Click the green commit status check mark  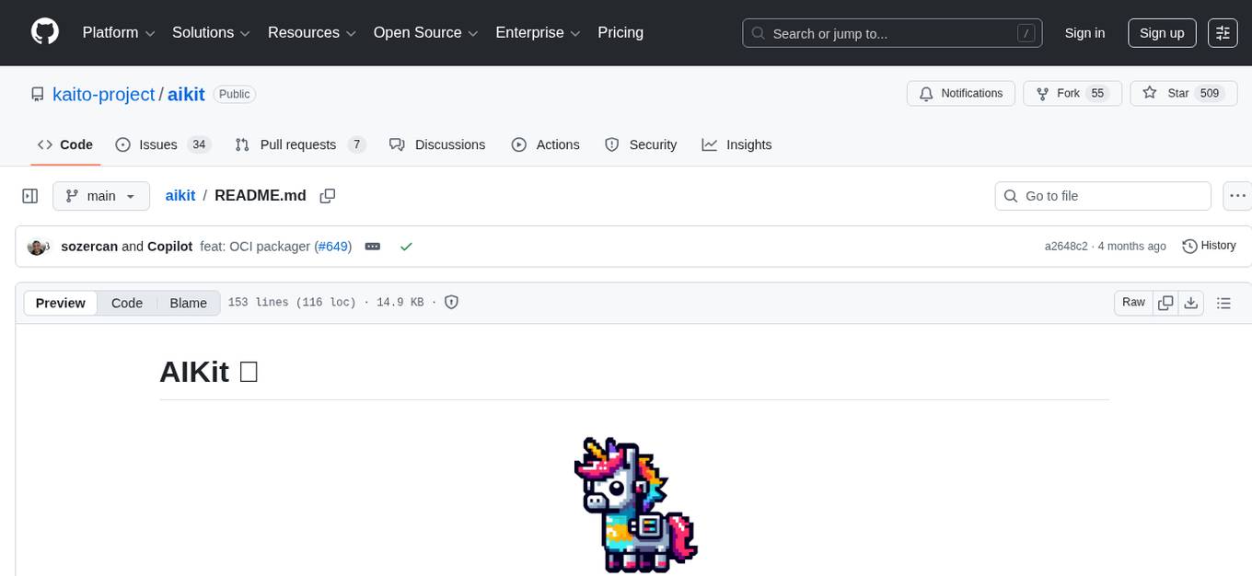tap(406, 246)
